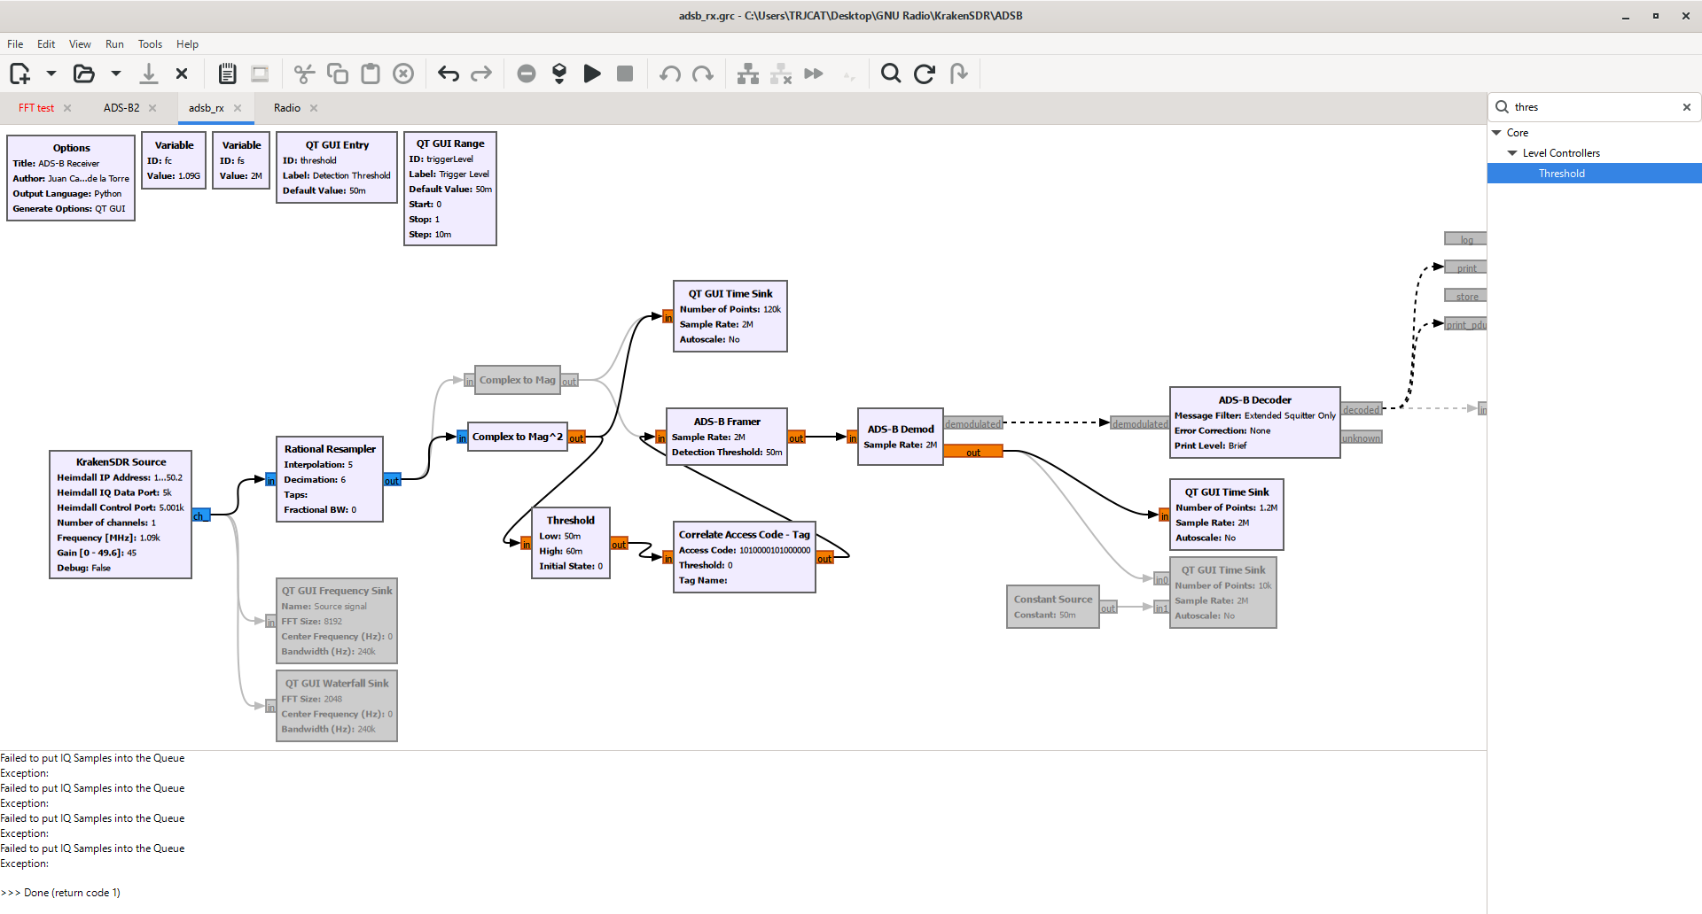Collapse the Core tree category

click(1497, 133)
